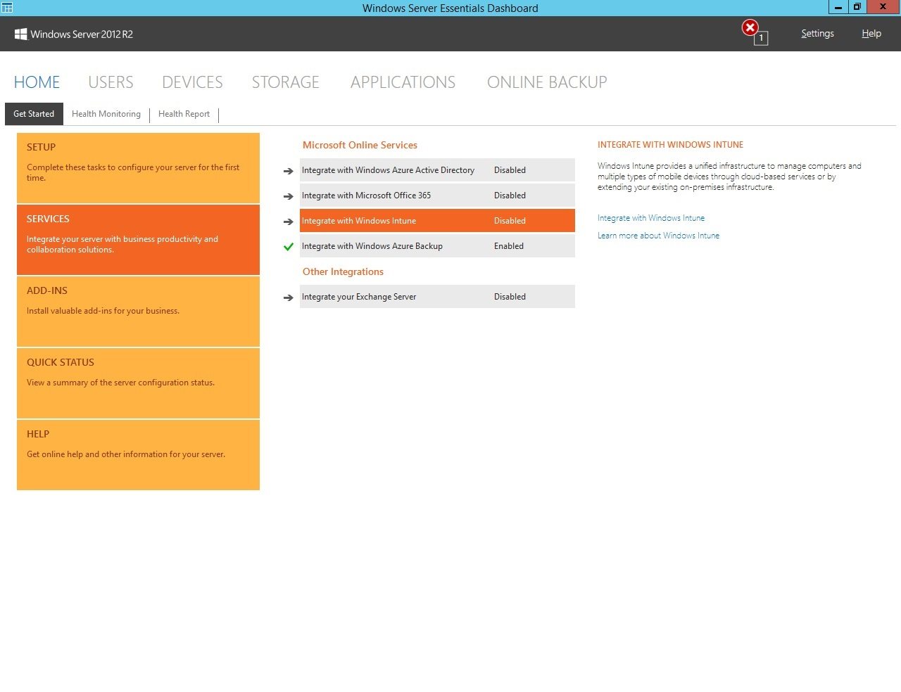901x692 pixels.
Task: Click the Windows Server 2012 R2 logo
Action: click(74, 34)
